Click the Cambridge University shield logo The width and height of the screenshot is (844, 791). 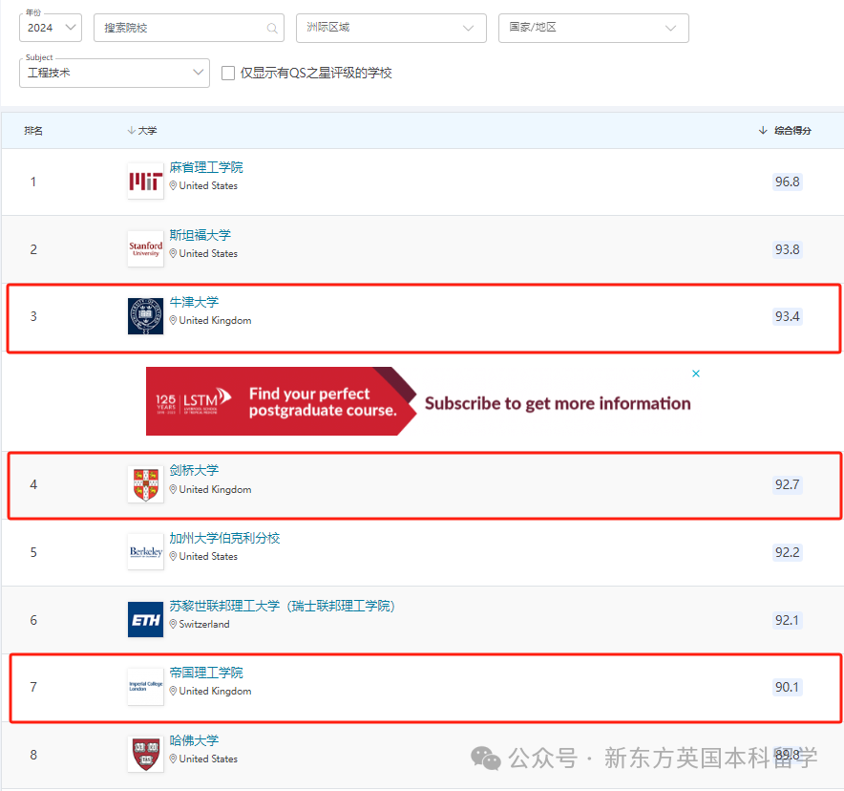(145, 484)
